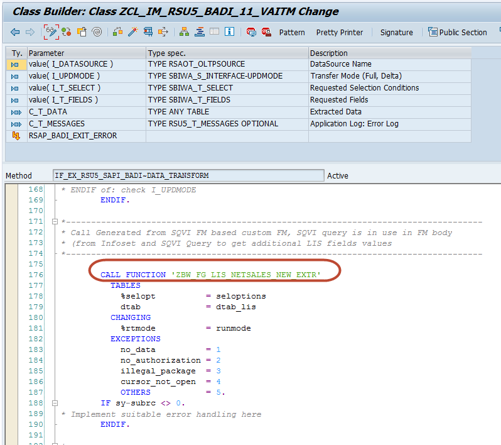This screenshot has height=445, width=501.
Task: Click the CHANGING keyword on line 180
Action: (x=131, y=317)
